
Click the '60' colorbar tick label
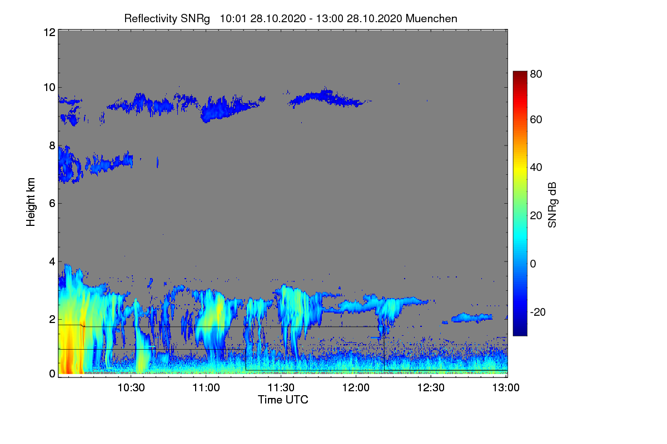(536, 120)
